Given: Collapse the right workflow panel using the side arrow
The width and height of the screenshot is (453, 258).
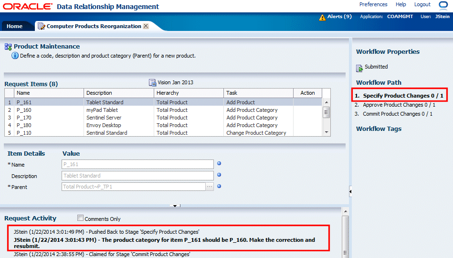Looking at the screenshot, I should pos(350,191).
